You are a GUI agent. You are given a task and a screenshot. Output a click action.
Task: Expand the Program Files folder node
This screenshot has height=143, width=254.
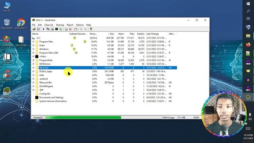(x=33, y=42)
